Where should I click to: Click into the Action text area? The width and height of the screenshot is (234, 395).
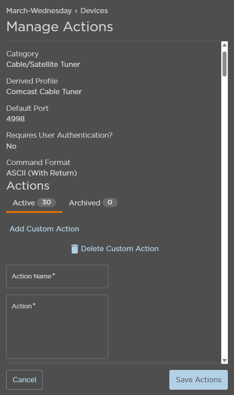[57, 327]
